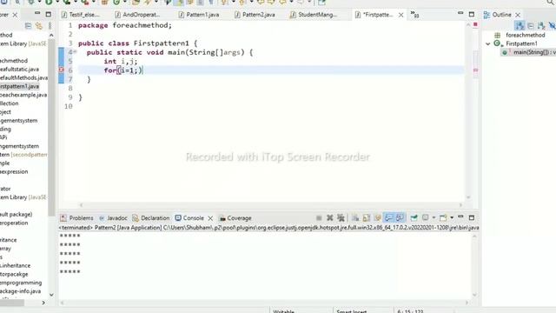Remove the terminated launch from Console
Screen dimensions: 556x313
tap(330, 218)
